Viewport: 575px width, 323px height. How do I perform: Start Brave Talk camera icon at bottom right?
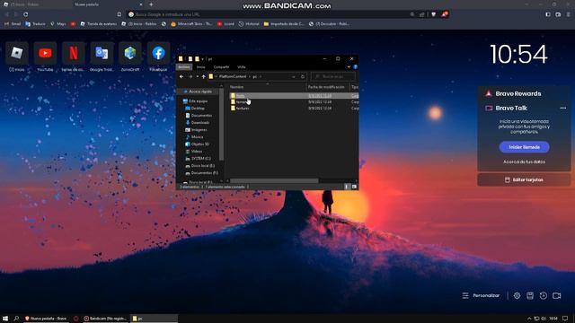tap(557, 295)
